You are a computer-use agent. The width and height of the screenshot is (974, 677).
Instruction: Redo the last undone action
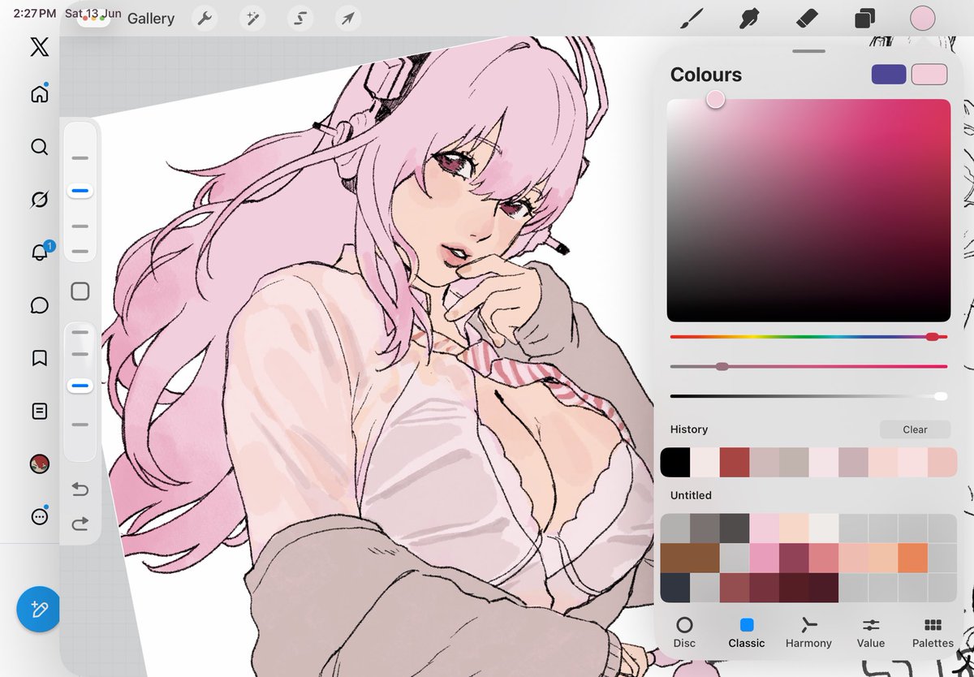click(80, 524)
